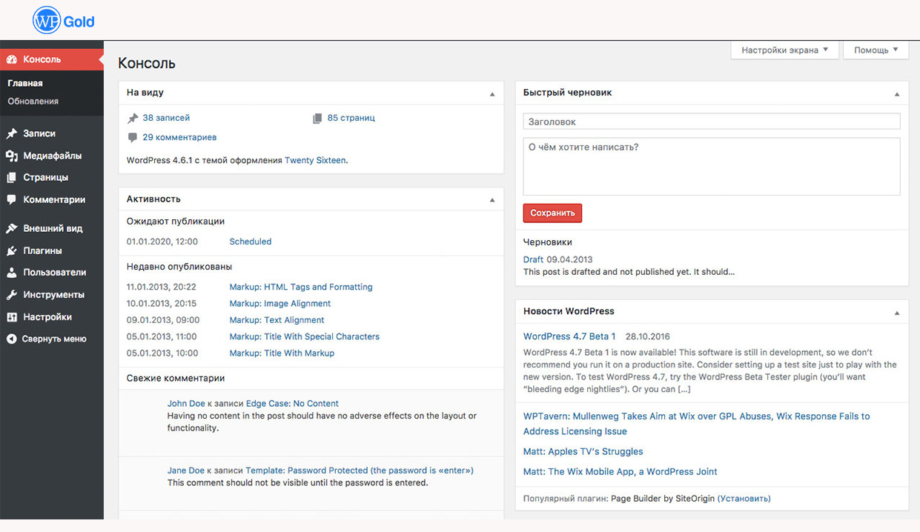Viewport: 920px width, 532px height.
Task: Open the Настройки sidebar menu
Action: pos(52,317)
